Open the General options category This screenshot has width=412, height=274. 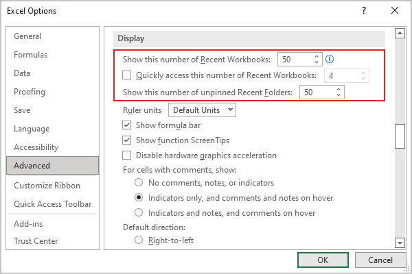tap(53, 36)
